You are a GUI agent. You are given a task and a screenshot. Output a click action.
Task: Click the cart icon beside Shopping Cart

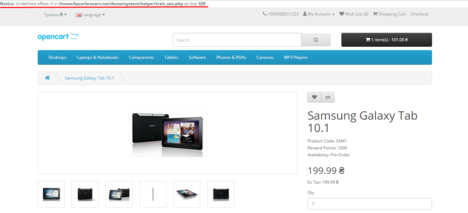[375, 14]
